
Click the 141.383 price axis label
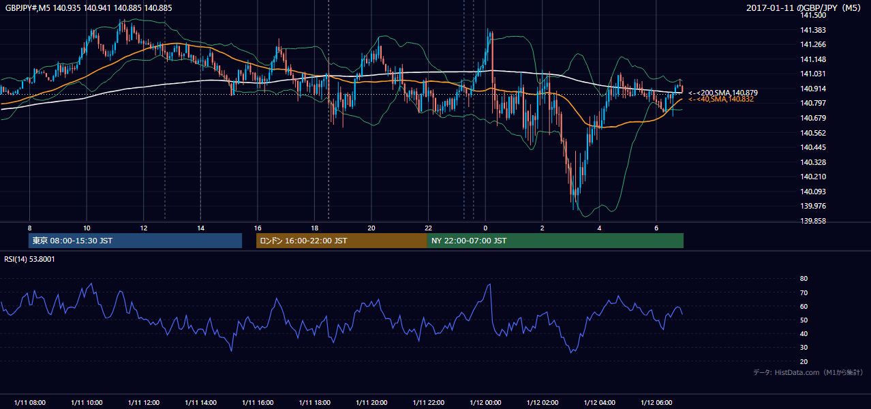tap(812, 30)
